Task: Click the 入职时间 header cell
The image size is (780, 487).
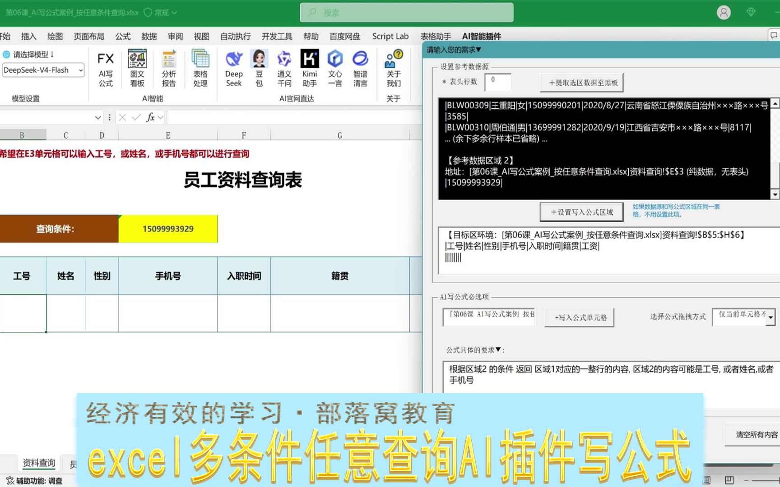Action: coord(244,276)
